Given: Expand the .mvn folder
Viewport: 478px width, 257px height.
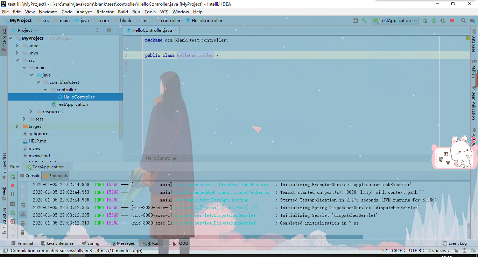Looking at the screenshot, I should (x=17, y=53).
